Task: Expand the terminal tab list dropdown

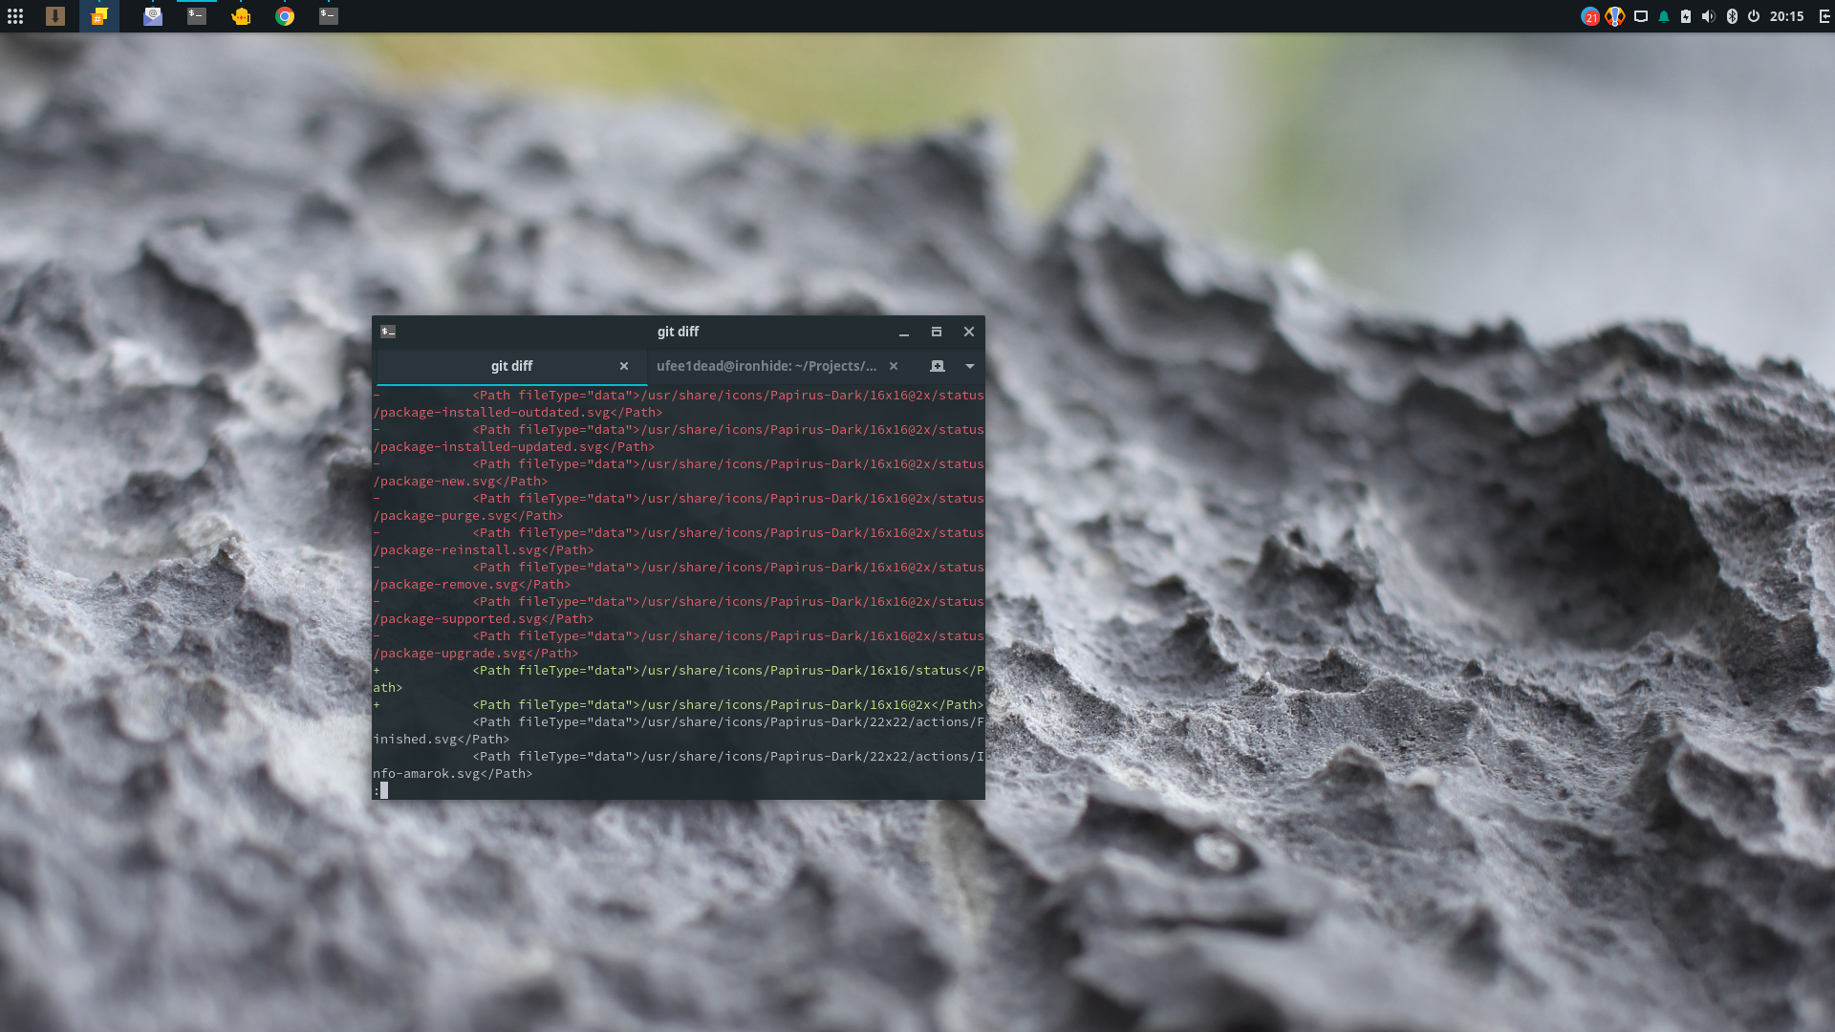Action: (970, 366)
